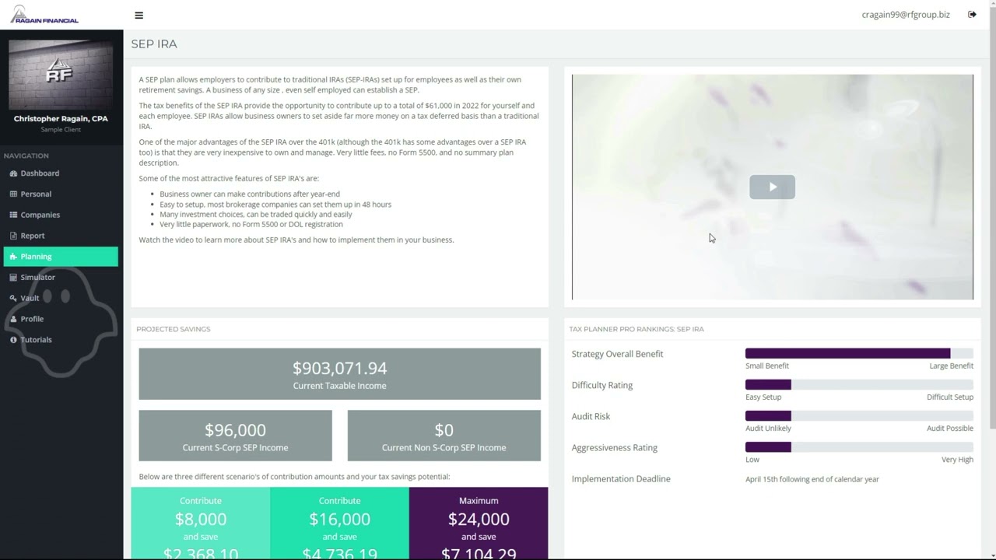Click the April 15th implementation deadline text
This screenshot has width=996, height=560.
pos(812,479)
